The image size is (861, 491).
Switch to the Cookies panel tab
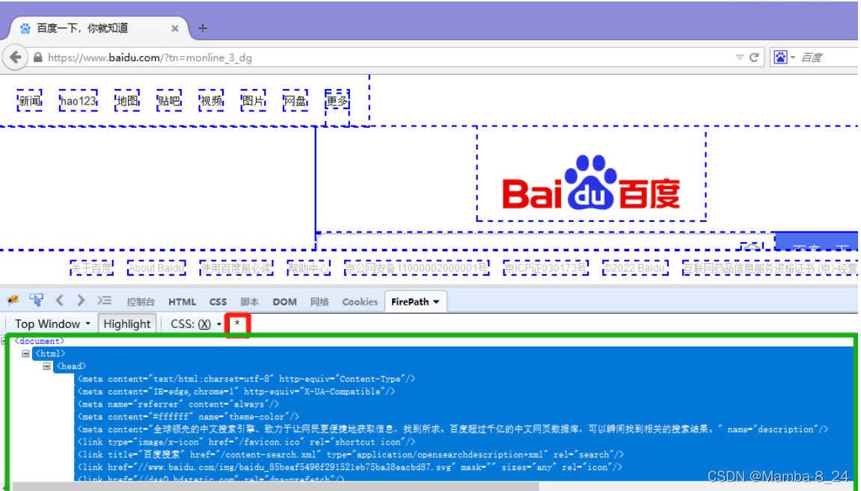tap(360, 302)
